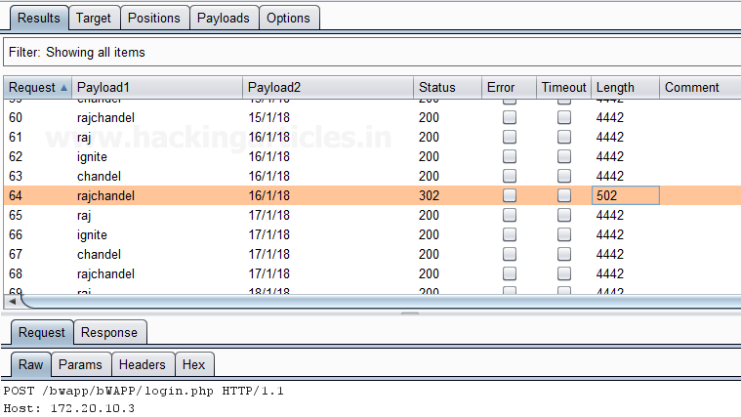Toggle Timeout checkbox in request 66 row

564,234
